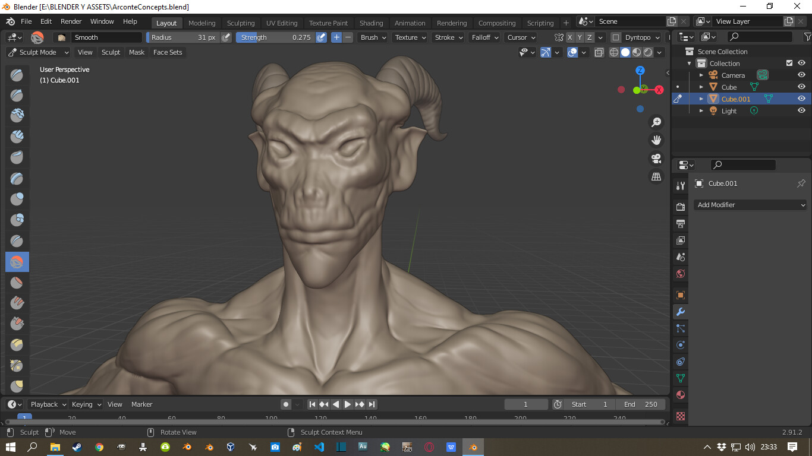This screenshot has height=456, width=812.
Task: Toggle X axis symmetry in the header
Action: (x=569, y=37)
